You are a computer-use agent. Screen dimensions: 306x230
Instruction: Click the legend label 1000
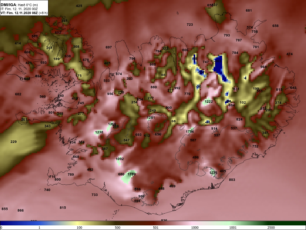pos(195,228)
